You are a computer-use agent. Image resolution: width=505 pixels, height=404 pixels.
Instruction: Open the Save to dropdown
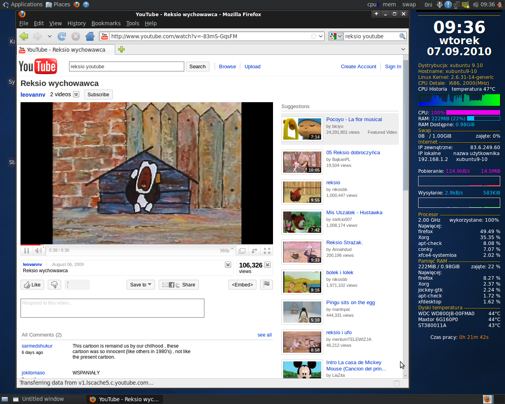click(x=141, y=284)
